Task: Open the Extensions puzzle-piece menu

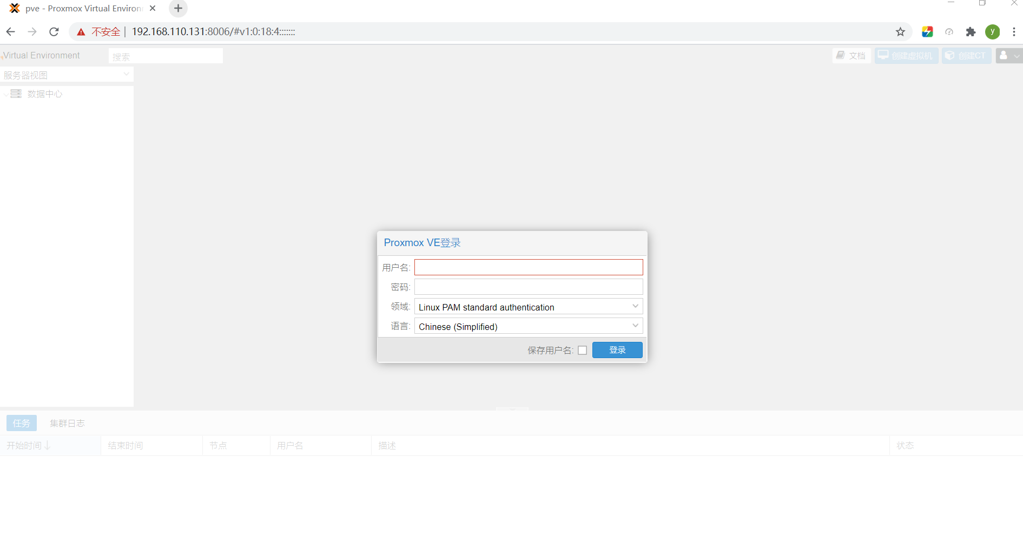Action: pyautogui.click(x=971, y=32)
